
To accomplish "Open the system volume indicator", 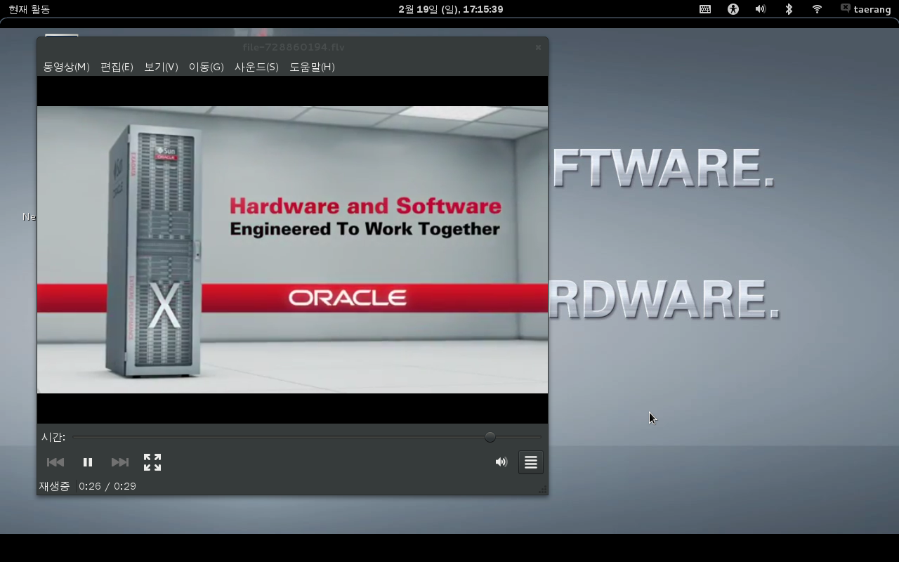I will [x=761, y=9].
